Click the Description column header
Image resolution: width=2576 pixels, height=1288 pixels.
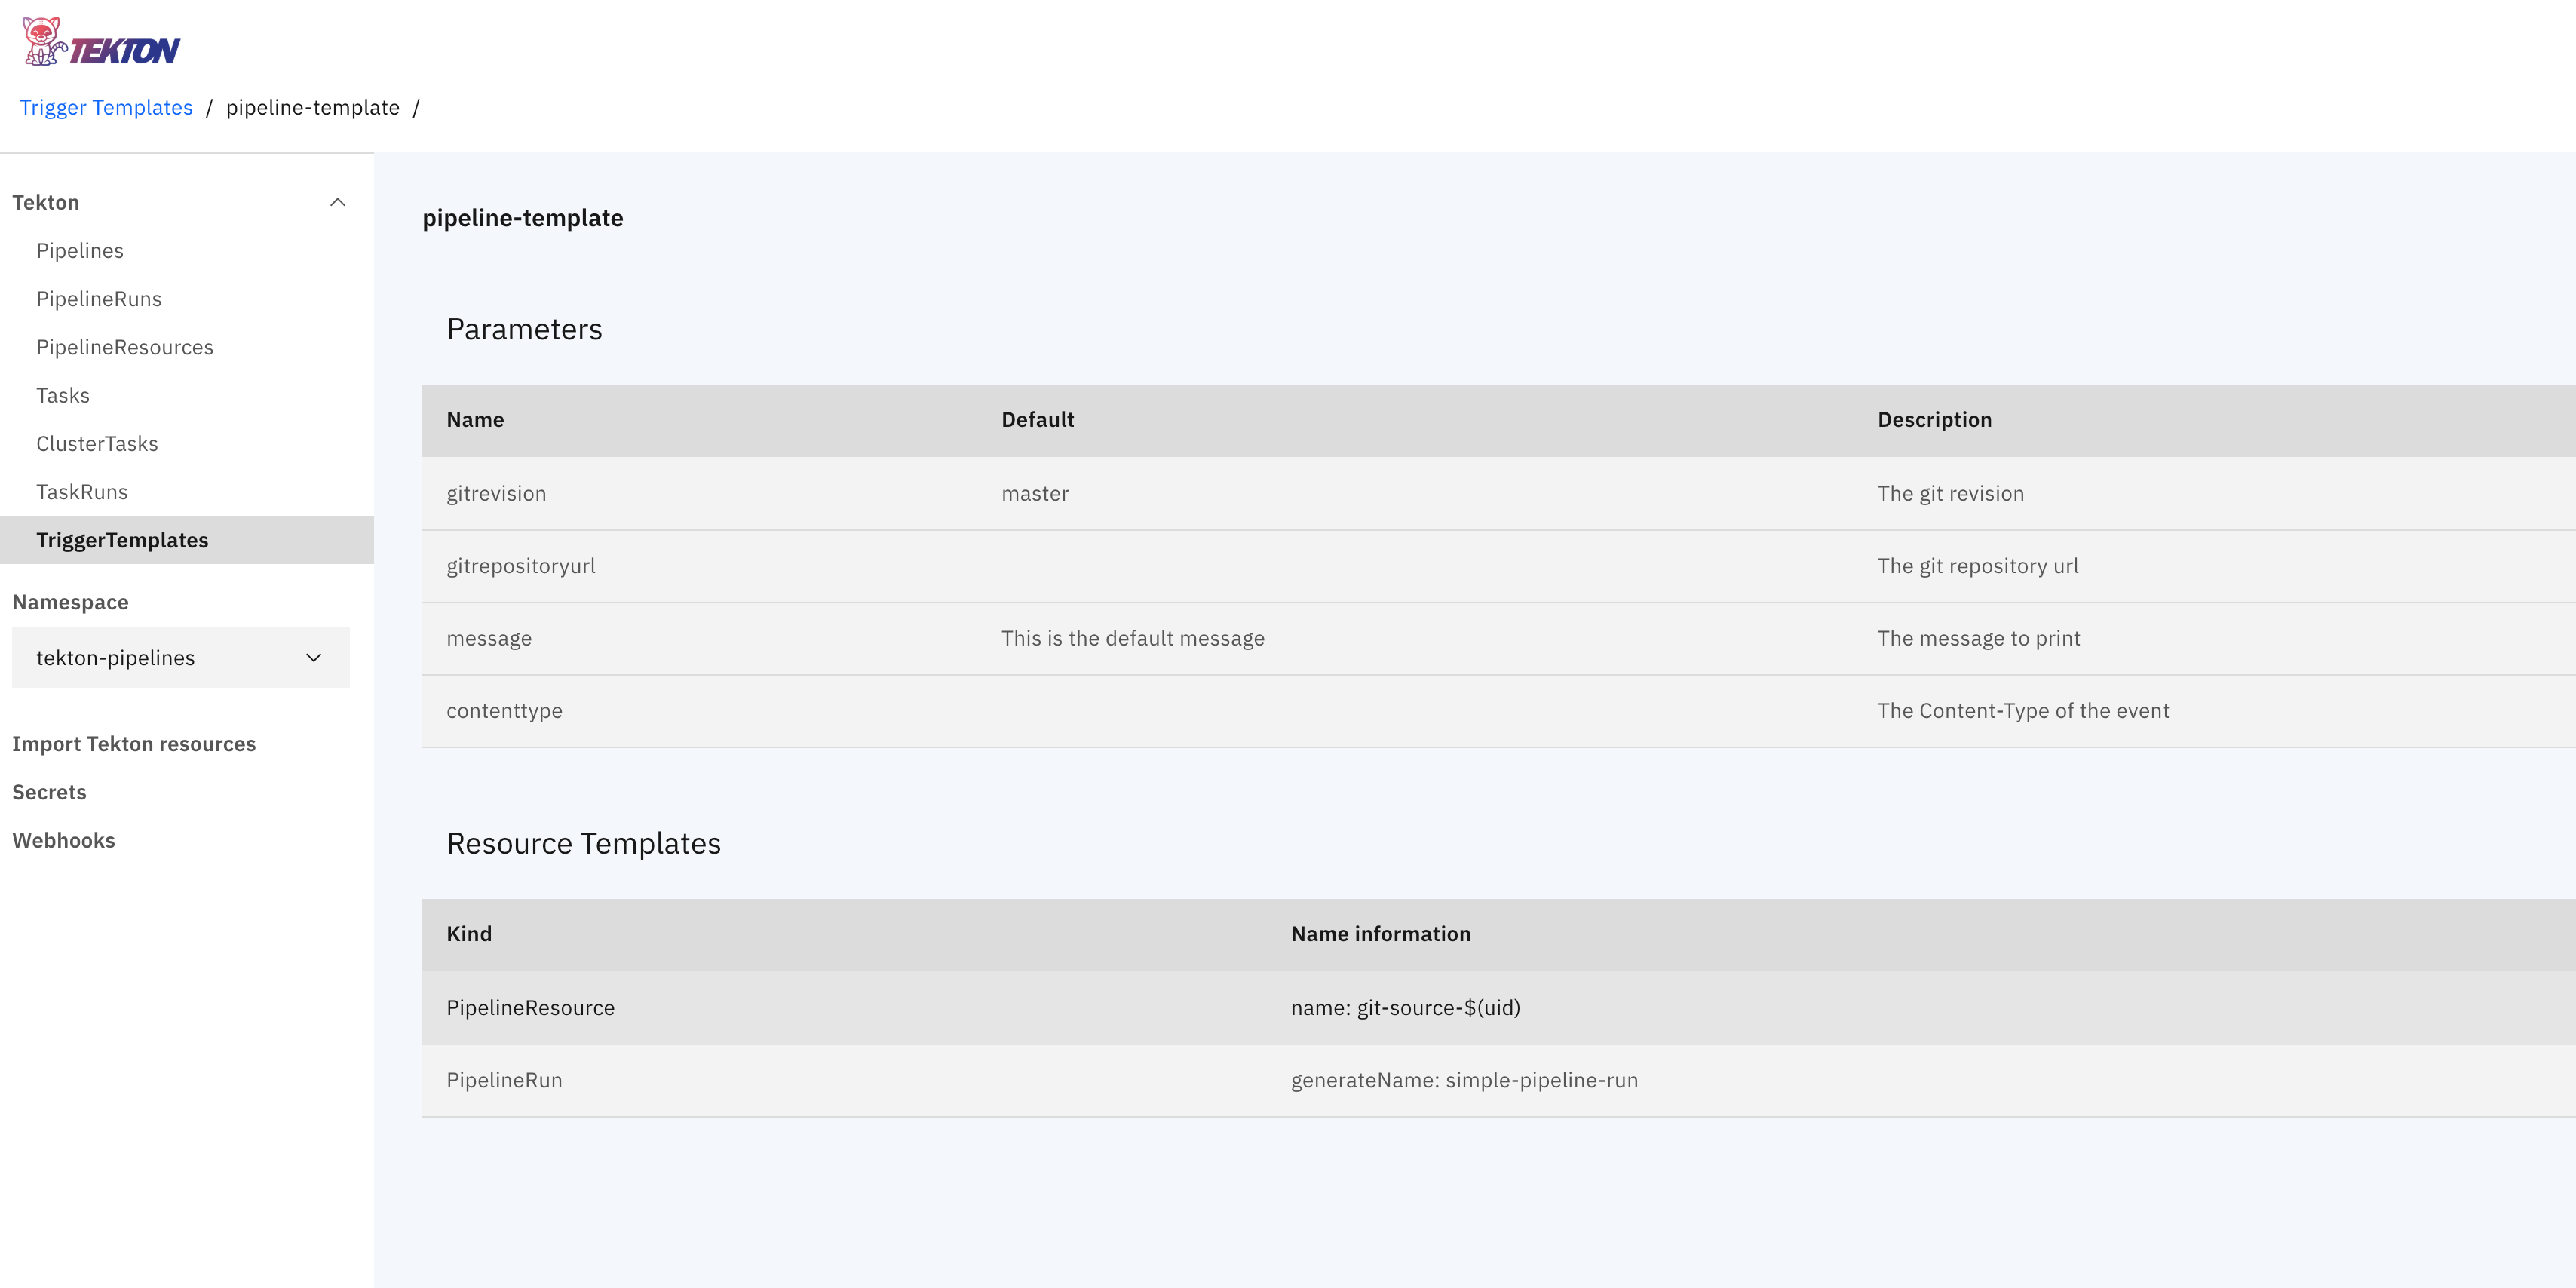(1934, 420)
